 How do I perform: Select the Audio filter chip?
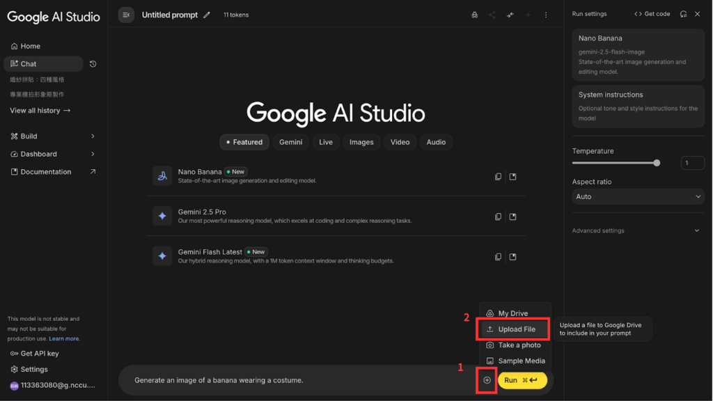[x=436, y=142]
